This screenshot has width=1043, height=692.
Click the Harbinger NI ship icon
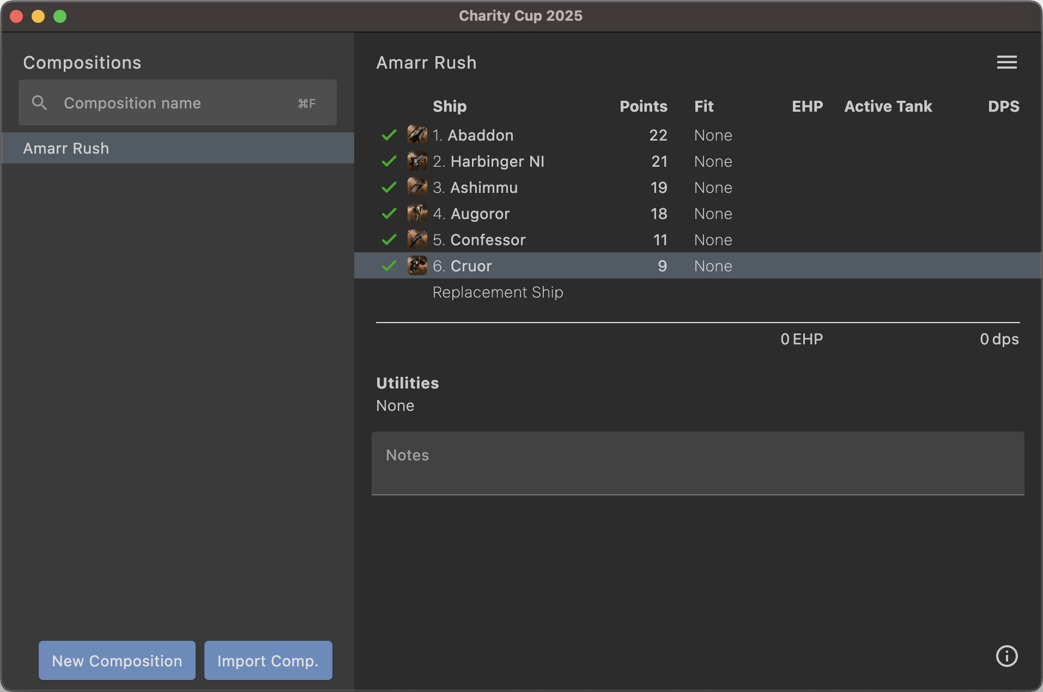tap(417, 161)
